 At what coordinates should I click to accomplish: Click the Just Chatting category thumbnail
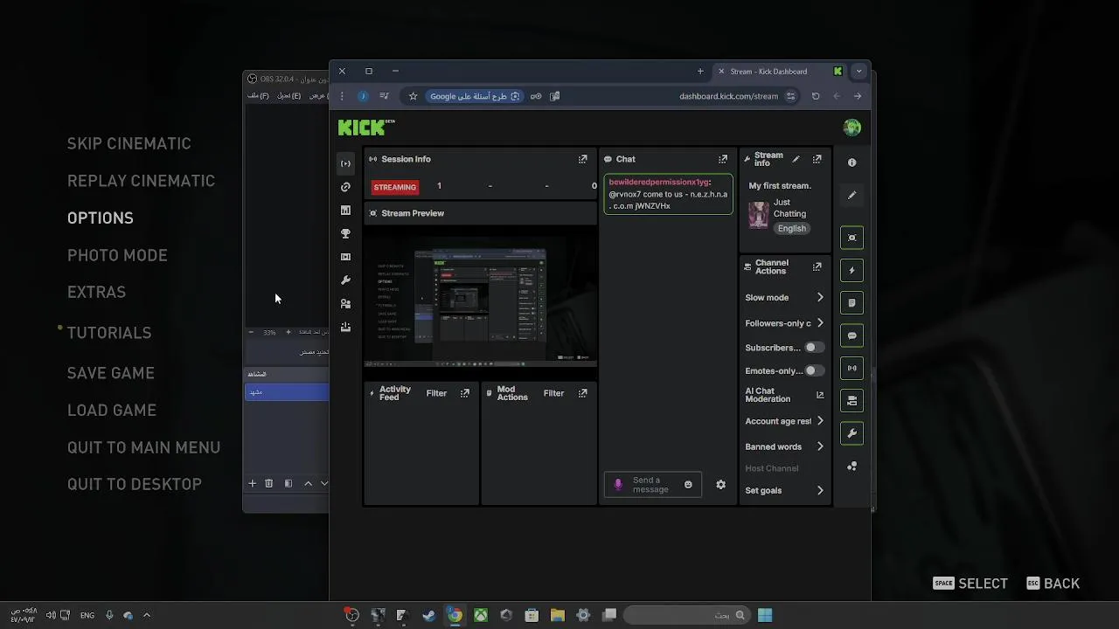[758, 215]
